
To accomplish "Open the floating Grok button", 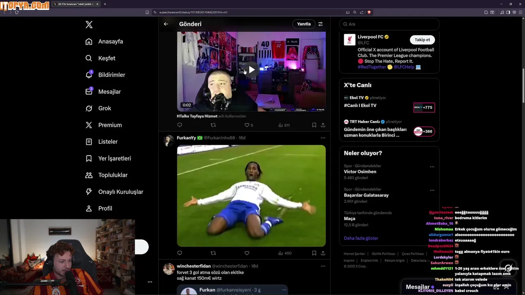I will click(508, 268).
